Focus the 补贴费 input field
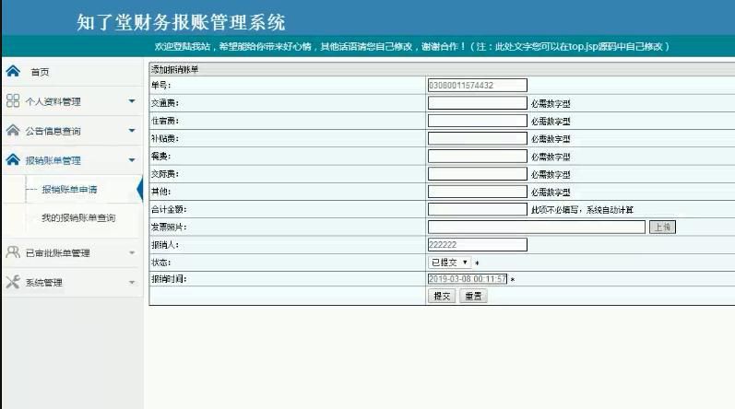The image size is (735, 409). 477,138
